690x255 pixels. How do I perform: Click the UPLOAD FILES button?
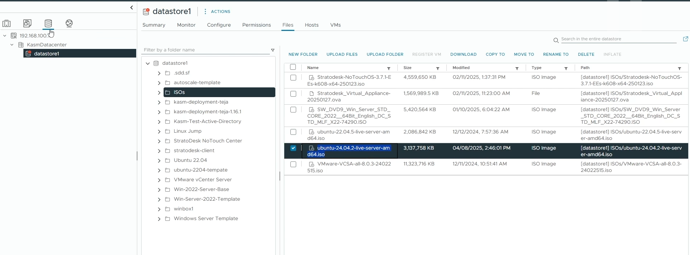(342, 55)
